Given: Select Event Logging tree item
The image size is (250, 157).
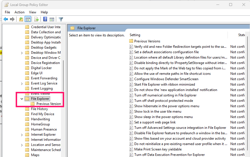Looking at the screenshot, I should click(x=42, y=88).
